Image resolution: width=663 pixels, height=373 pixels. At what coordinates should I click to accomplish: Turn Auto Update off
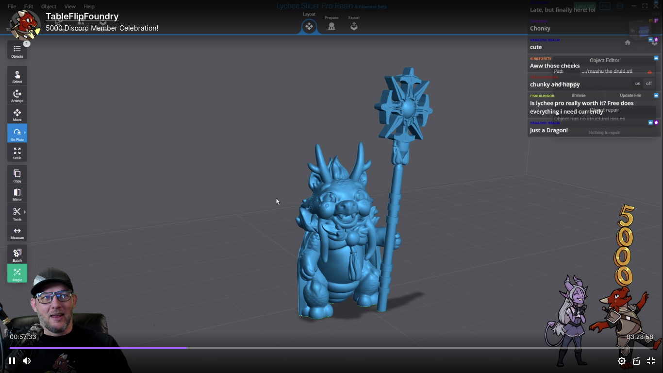coord(649,84)
